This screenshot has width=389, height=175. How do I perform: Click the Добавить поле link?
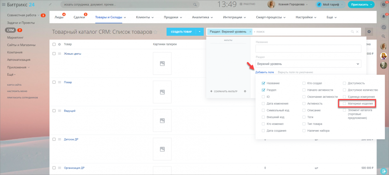point(265,72)
